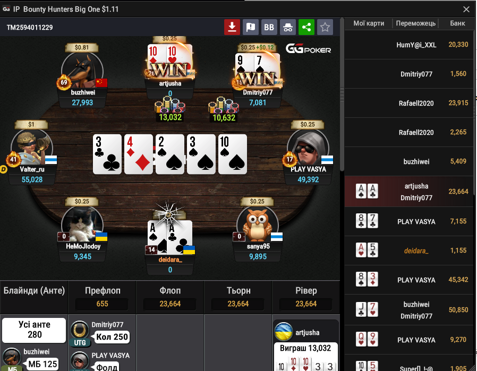
Task: Click HeMoJlodoy's cat avatar
Action: (82, 225)
